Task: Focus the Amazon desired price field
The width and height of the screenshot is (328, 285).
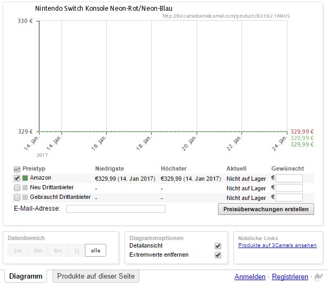Action: [x=289, y=179]
